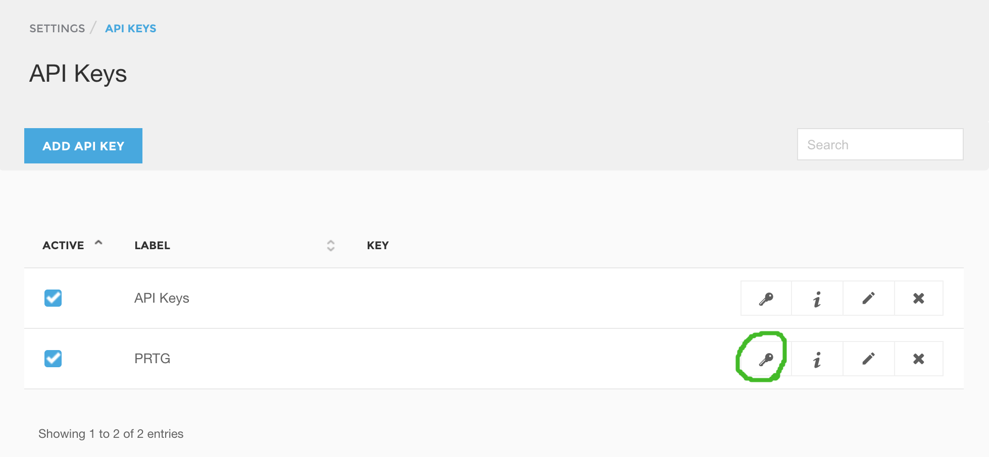Toggle sorting on the ACTIVE column
Image resolution: width=989 pixels, height=457 pixels.
point(63,245)
